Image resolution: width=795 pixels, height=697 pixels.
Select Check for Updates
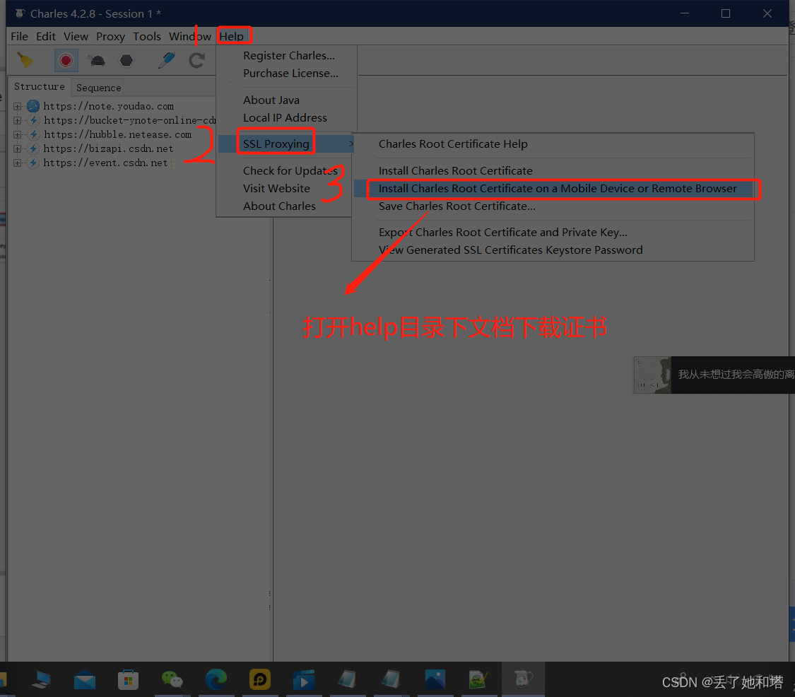pyautogui.click(x=290, y=170)
